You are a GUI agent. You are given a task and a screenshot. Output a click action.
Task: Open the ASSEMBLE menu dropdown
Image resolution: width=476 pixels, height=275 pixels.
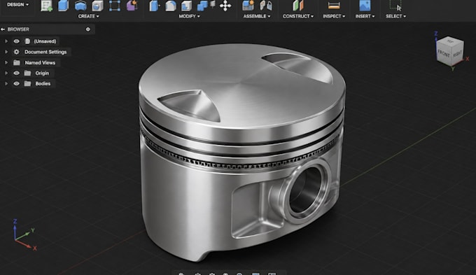tap(256, 16)
